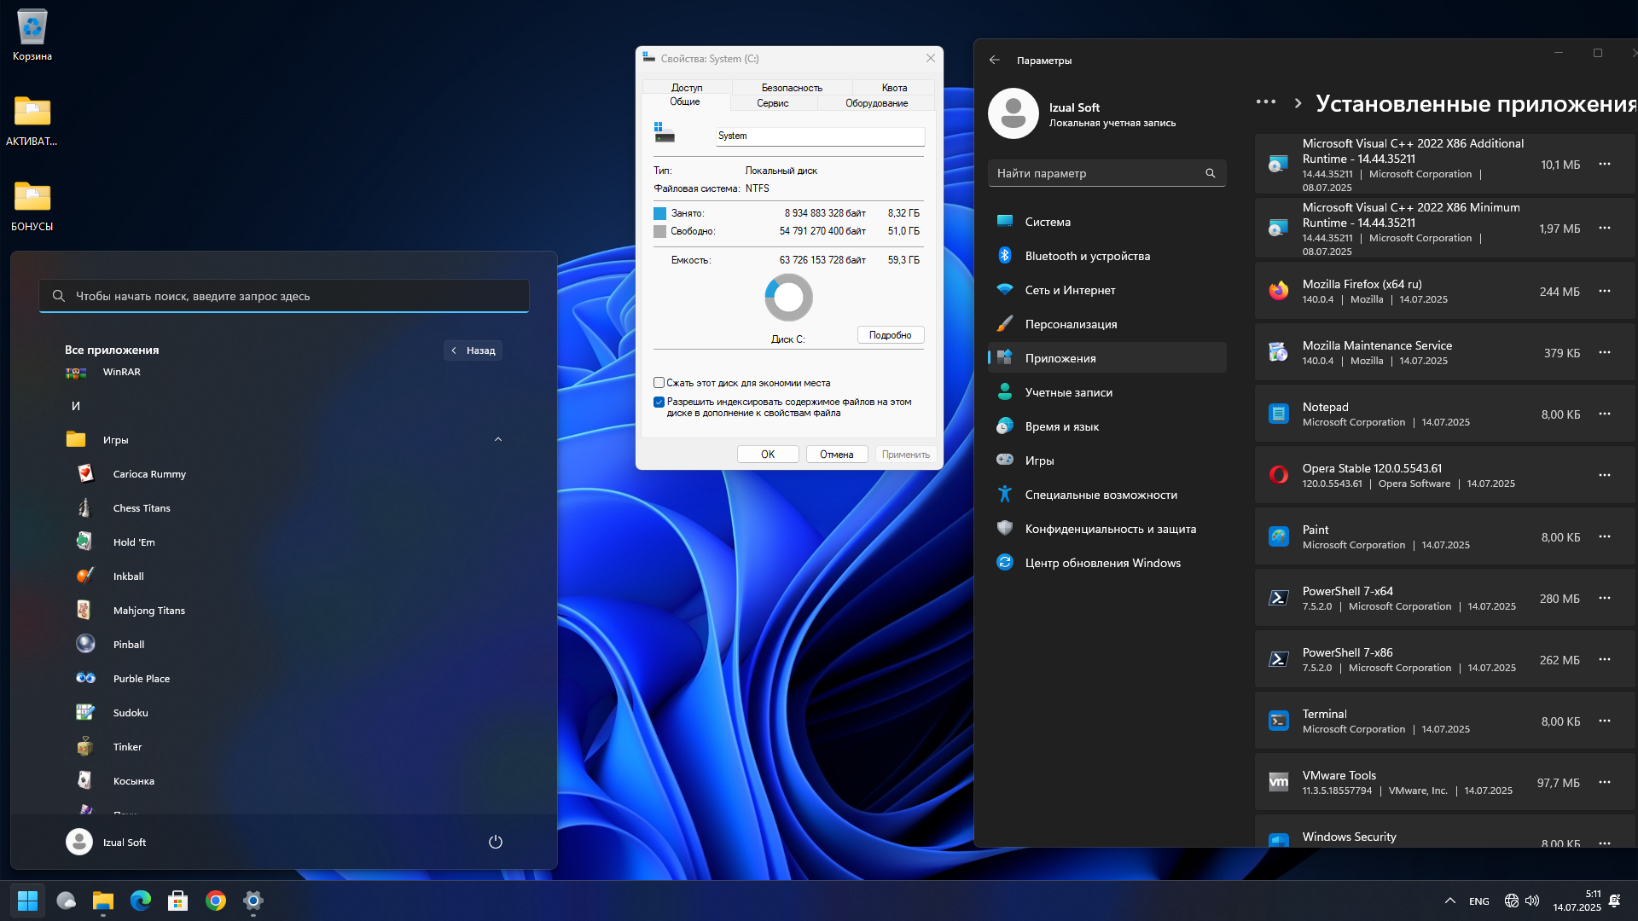Viewport: 1638px width, 921px height.
Task: Launch Inkball game
Action: pos(284,576)
